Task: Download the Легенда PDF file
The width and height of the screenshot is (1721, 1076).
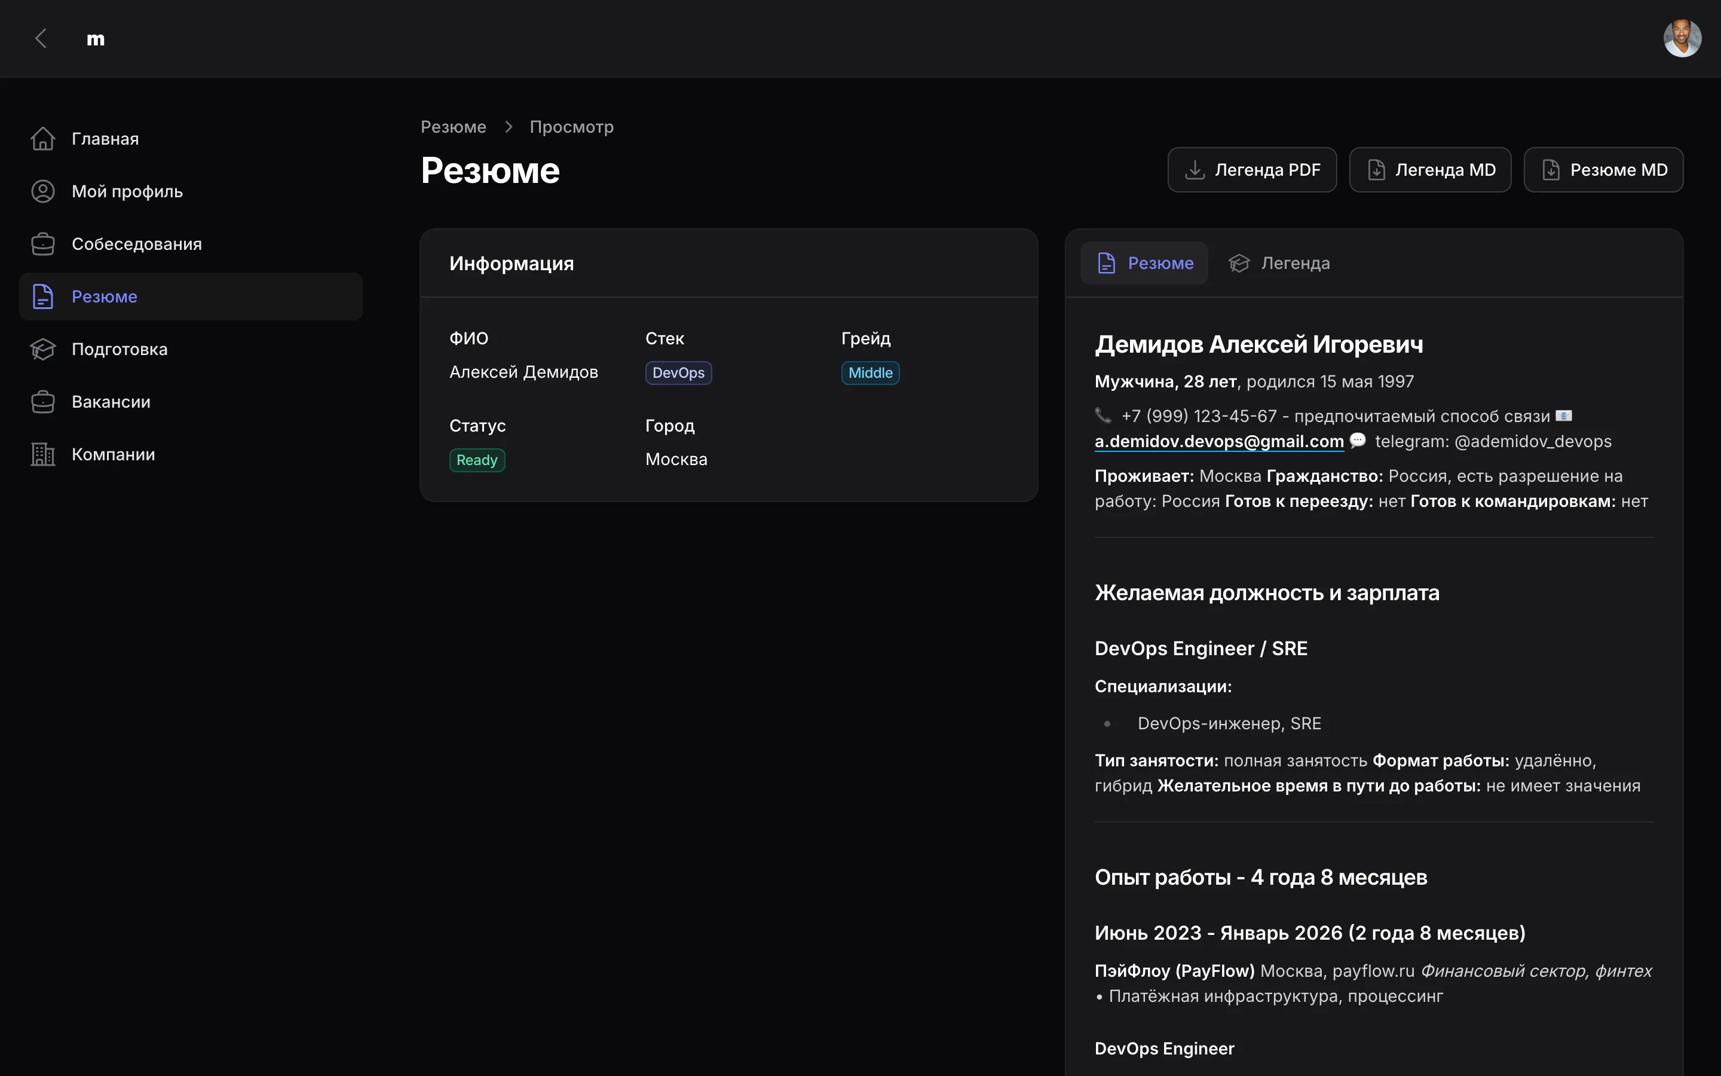Action: (1252, 170)
